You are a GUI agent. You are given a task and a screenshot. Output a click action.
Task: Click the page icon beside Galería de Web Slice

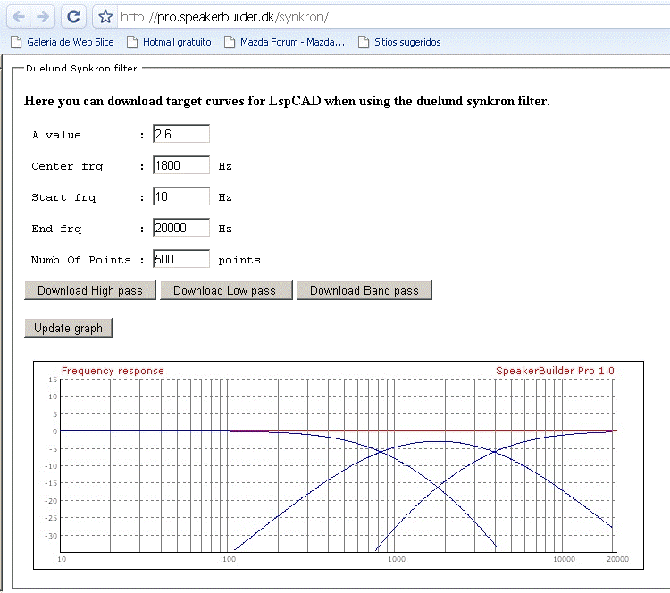tap(16, 42)
